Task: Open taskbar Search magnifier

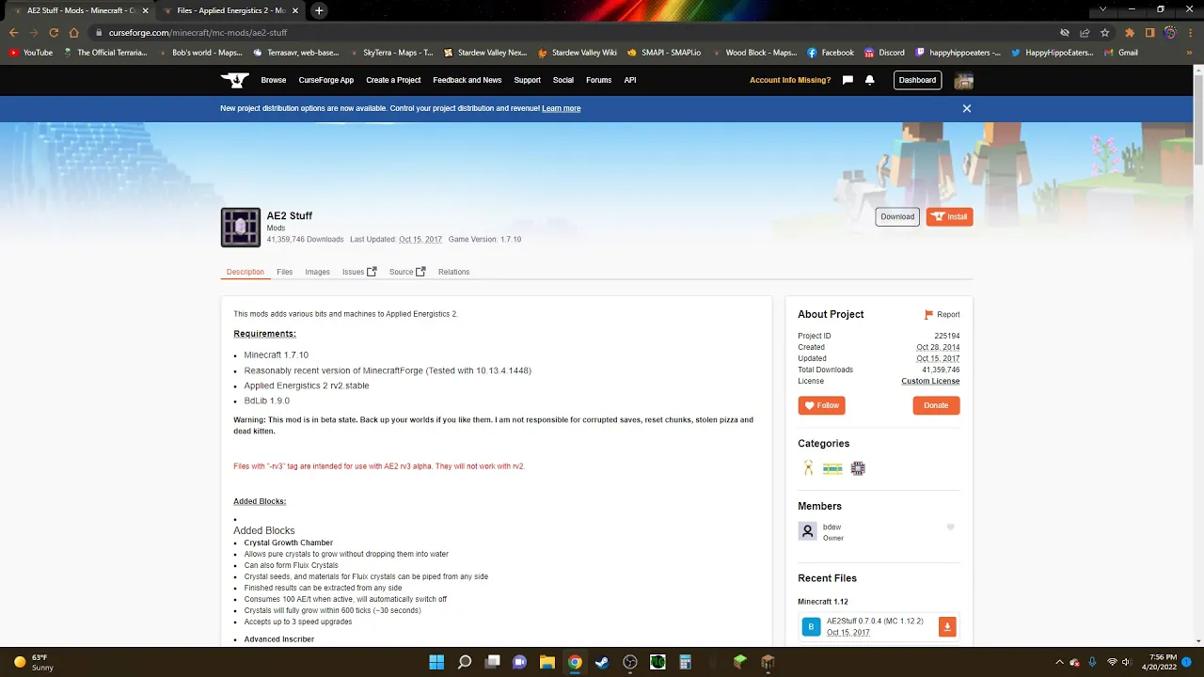Action: (465, 662)
